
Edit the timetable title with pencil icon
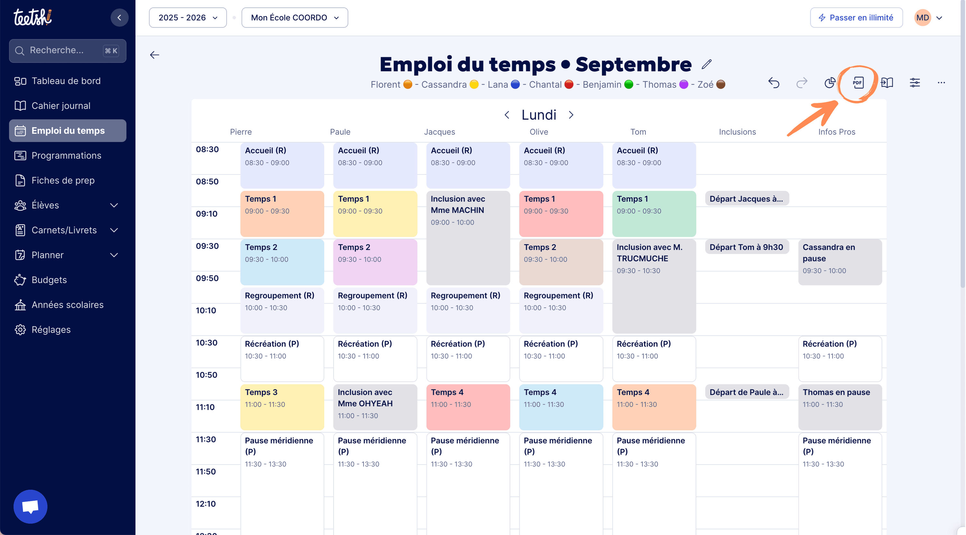(x=706, y=64)
